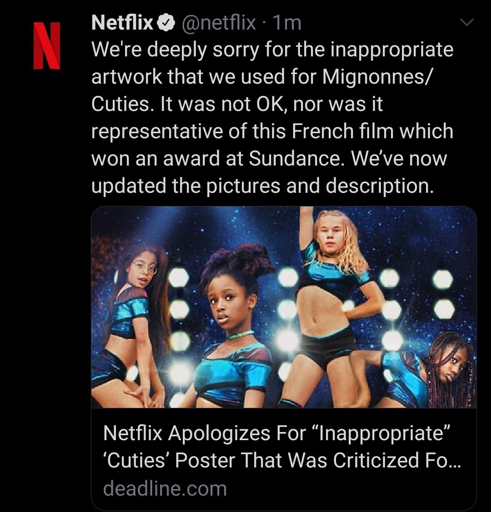Click the blue verified checkmark badge
491x512 pixels.
pyautogui.click(x=166, y=23)
